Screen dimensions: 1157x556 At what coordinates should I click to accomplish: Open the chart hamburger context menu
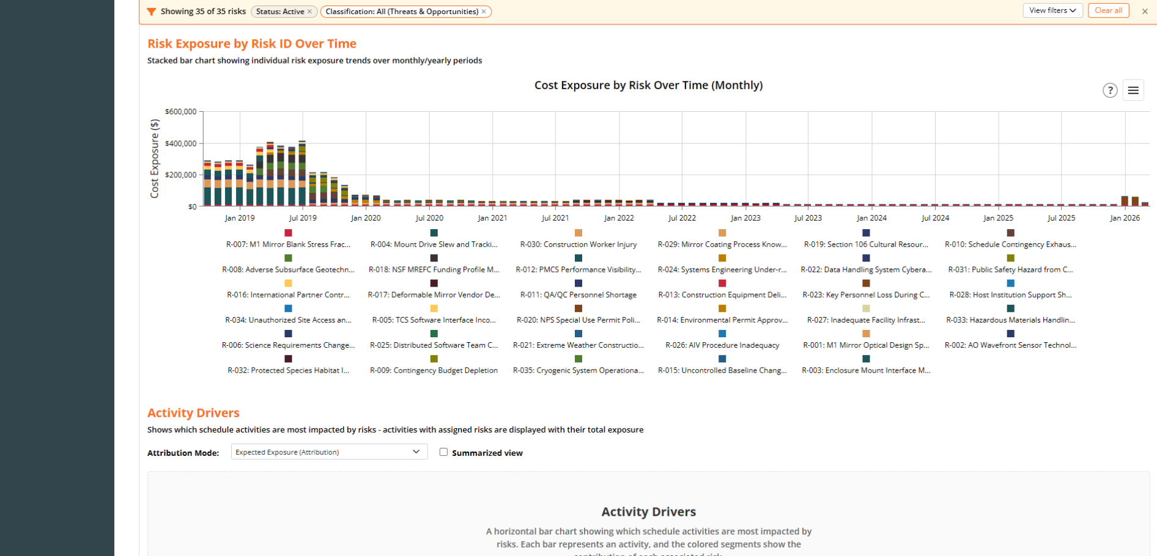[1133, 90]
